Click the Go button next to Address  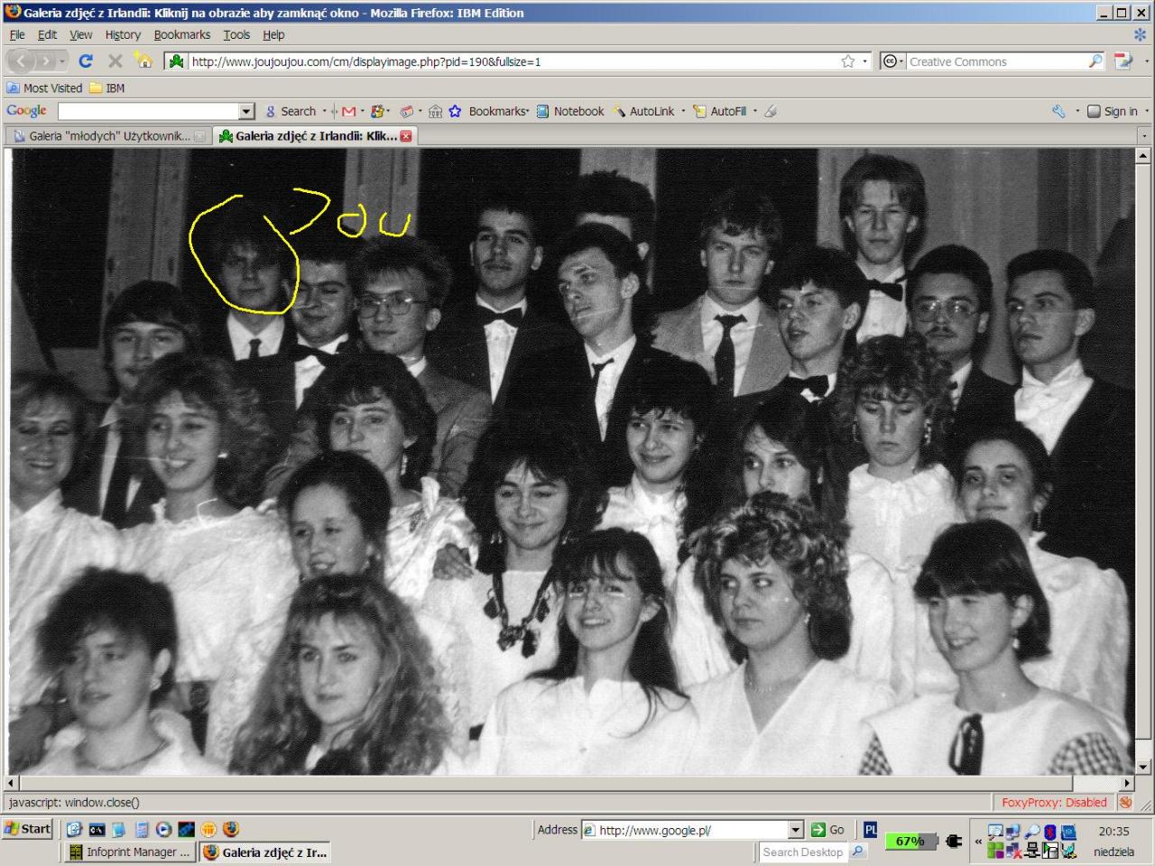[827, 830]
